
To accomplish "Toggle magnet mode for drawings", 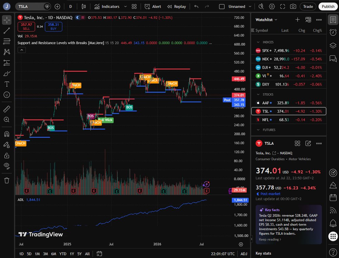I will coord(7,134).
